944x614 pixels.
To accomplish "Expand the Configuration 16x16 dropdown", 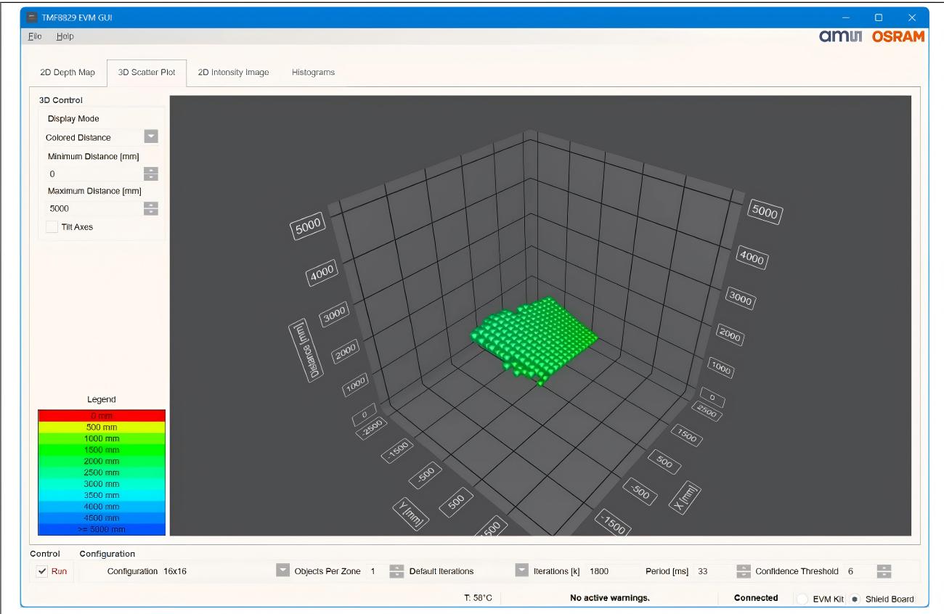I will click(x=282, y=571).
